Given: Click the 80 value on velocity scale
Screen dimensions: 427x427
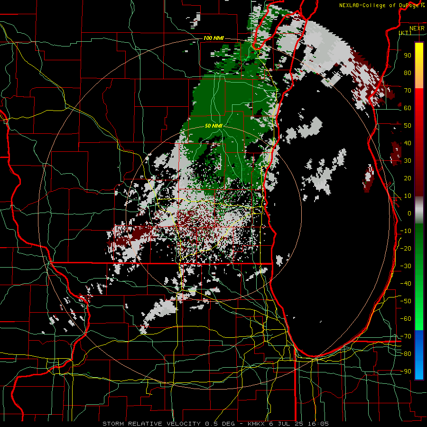Looking at the screenshot, I should 408,73.
